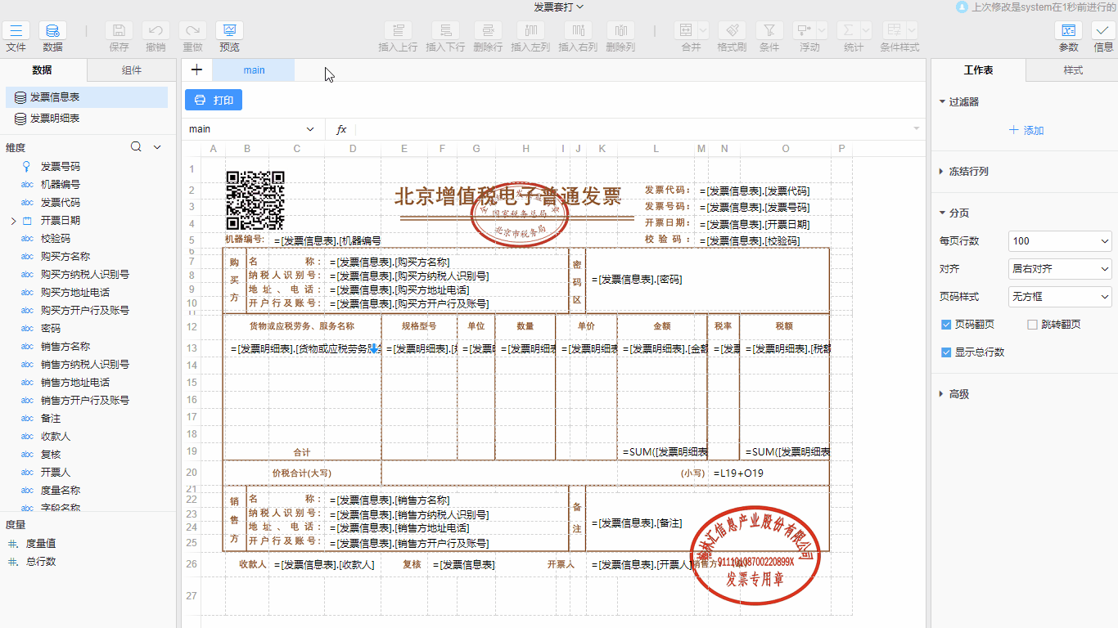Click the 数据 database toolbar icon

click(x=52, y=31)
